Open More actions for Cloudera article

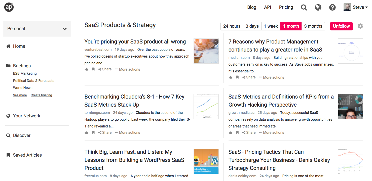click(x=128, y=132)
